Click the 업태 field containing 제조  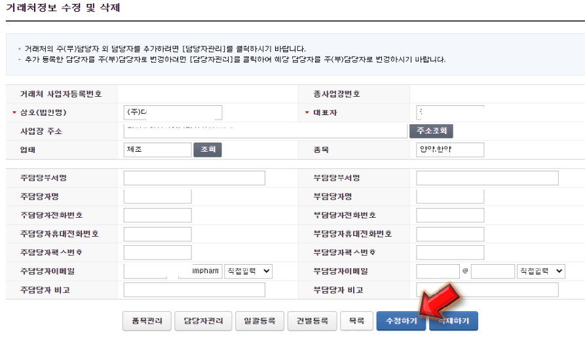coord(158,150)
